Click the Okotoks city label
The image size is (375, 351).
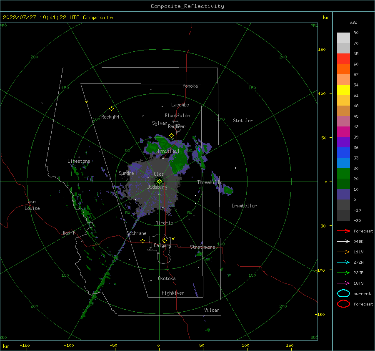click(x=167, y=278)
